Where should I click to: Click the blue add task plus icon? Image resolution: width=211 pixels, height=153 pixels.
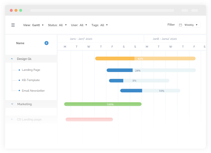[46, 43]
